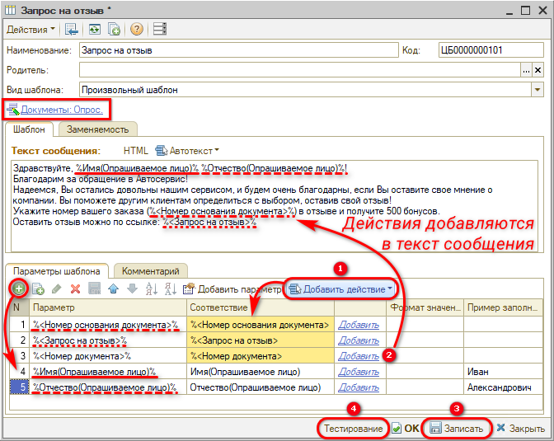The image size is (554, 441).
Task: Open the Действия menu
Action: 31,30
